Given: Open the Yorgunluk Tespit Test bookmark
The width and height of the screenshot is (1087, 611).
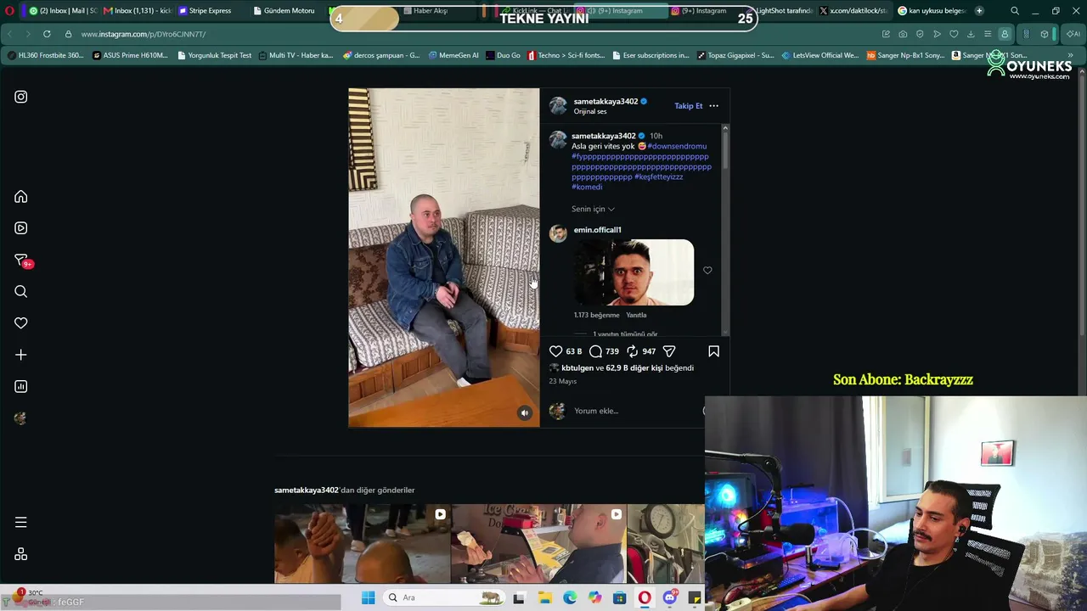Looking at the screenshot, I should tap(215, 55).
